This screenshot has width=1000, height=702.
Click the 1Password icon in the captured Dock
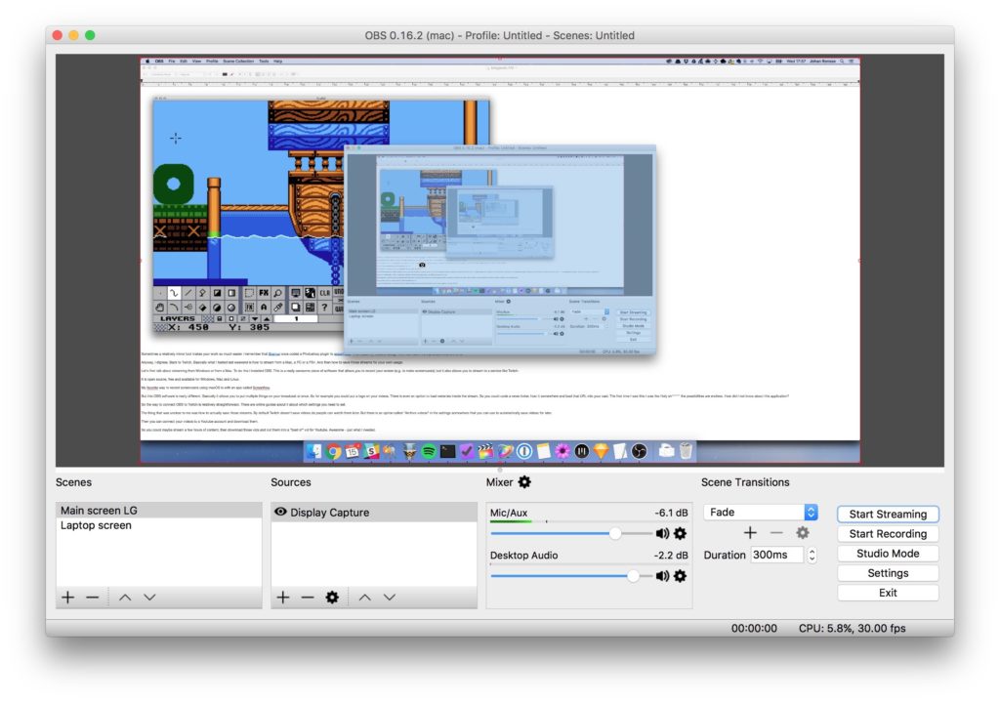524,451
